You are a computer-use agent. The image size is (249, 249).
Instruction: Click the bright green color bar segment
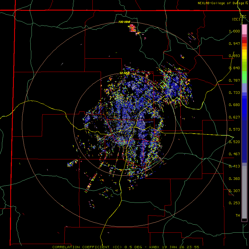[x=244, y=76]
